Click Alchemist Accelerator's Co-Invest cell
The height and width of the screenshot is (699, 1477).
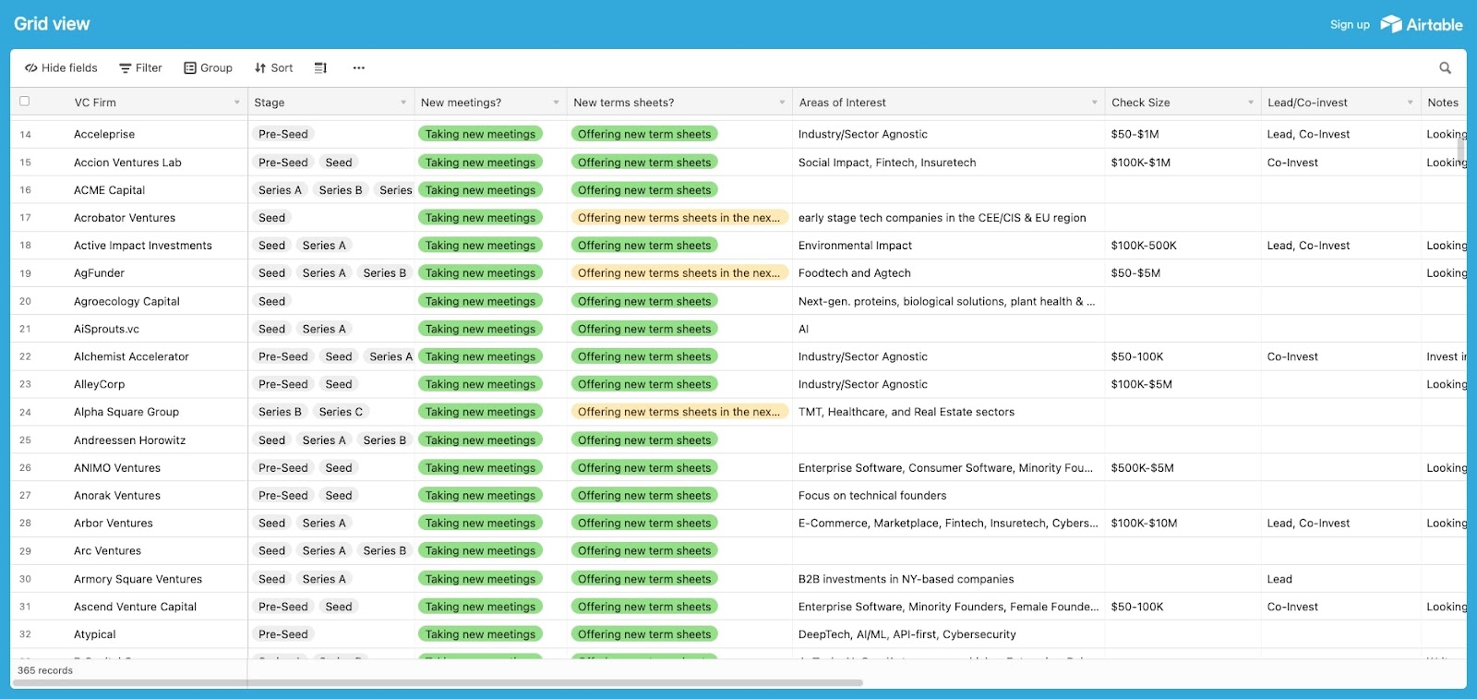coord(1340,356)
